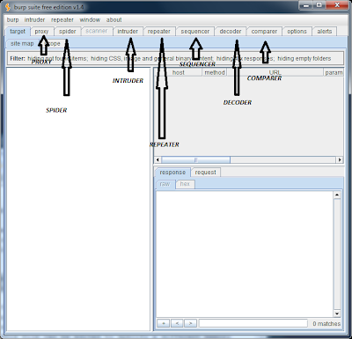Click the horizontal scrollbar thumb in table
Image resolution: width=352 pixels, height=339 pixels.
(x=195, y=160)
